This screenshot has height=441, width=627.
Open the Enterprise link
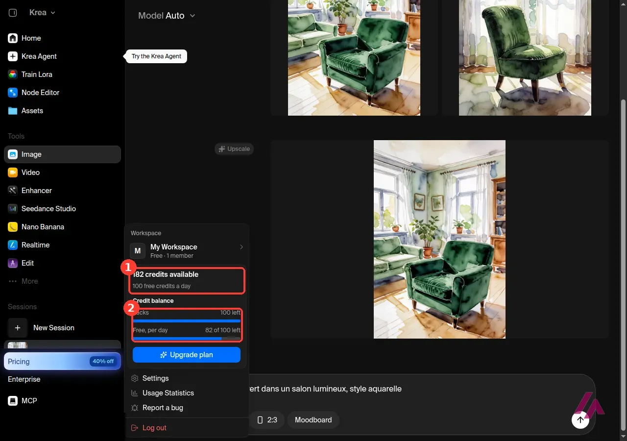24,379
